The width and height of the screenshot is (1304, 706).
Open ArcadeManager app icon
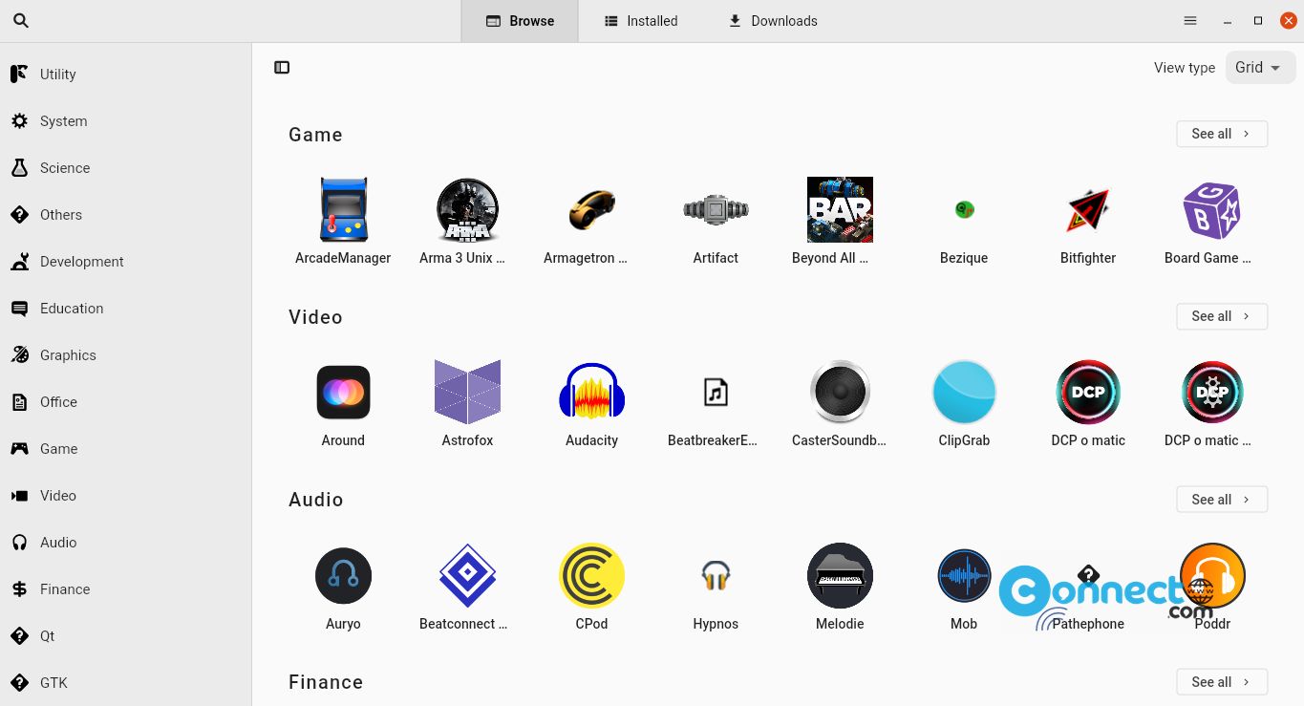click(343, 209)
